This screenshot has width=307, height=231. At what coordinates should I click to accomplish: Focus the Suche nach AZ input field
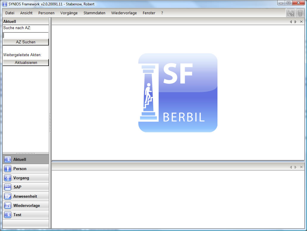pos(26,35)
